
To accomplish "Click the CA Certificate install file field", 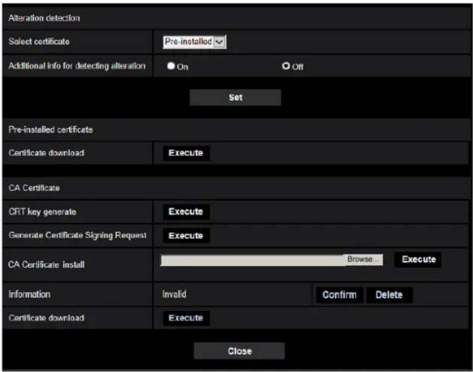I will [252, 260].
